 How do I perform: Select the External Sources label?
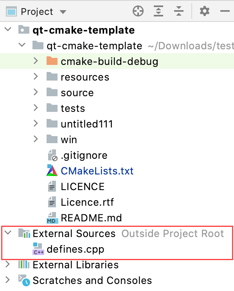(74, 234)
